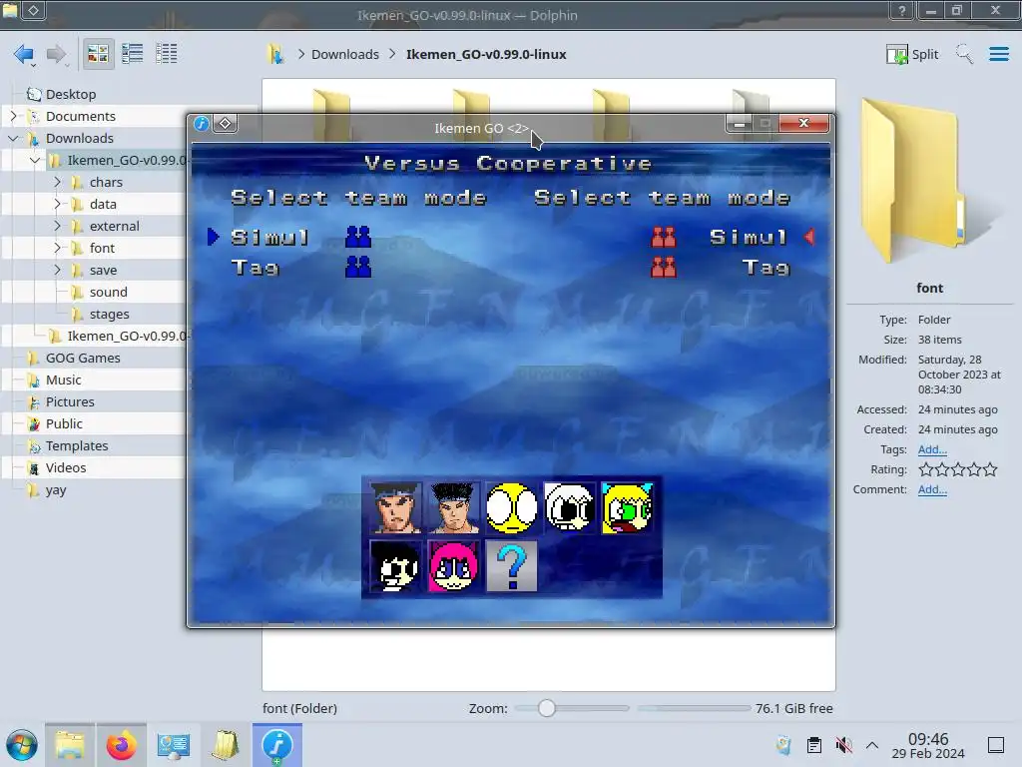This screenshot has height=767, width=1022.
Task: Select the sound folder in tree
Action: tap(108, 293)
